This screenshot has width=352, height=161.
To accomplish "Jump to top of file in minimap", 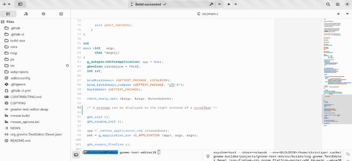I will pyautogui.click(x=337, y=20).
